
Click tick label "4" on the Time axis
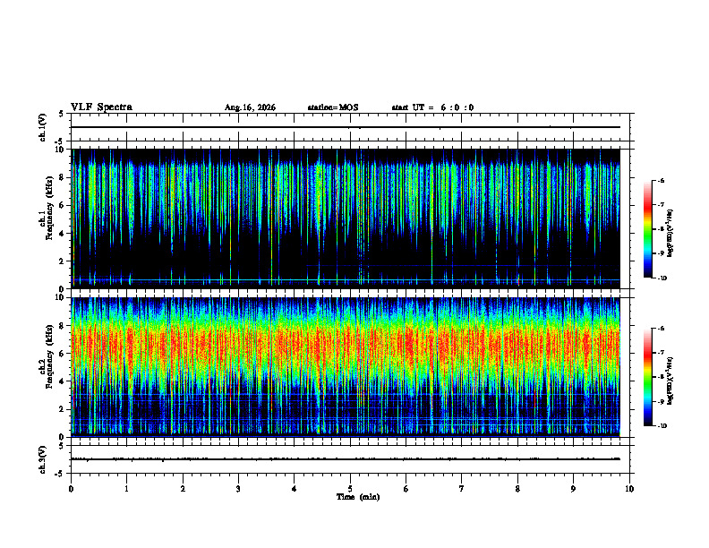coord(295,489)
